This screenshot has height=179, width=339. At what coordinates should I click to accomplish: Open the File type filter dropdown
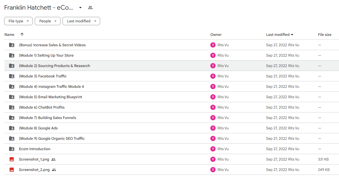(18, 21)
